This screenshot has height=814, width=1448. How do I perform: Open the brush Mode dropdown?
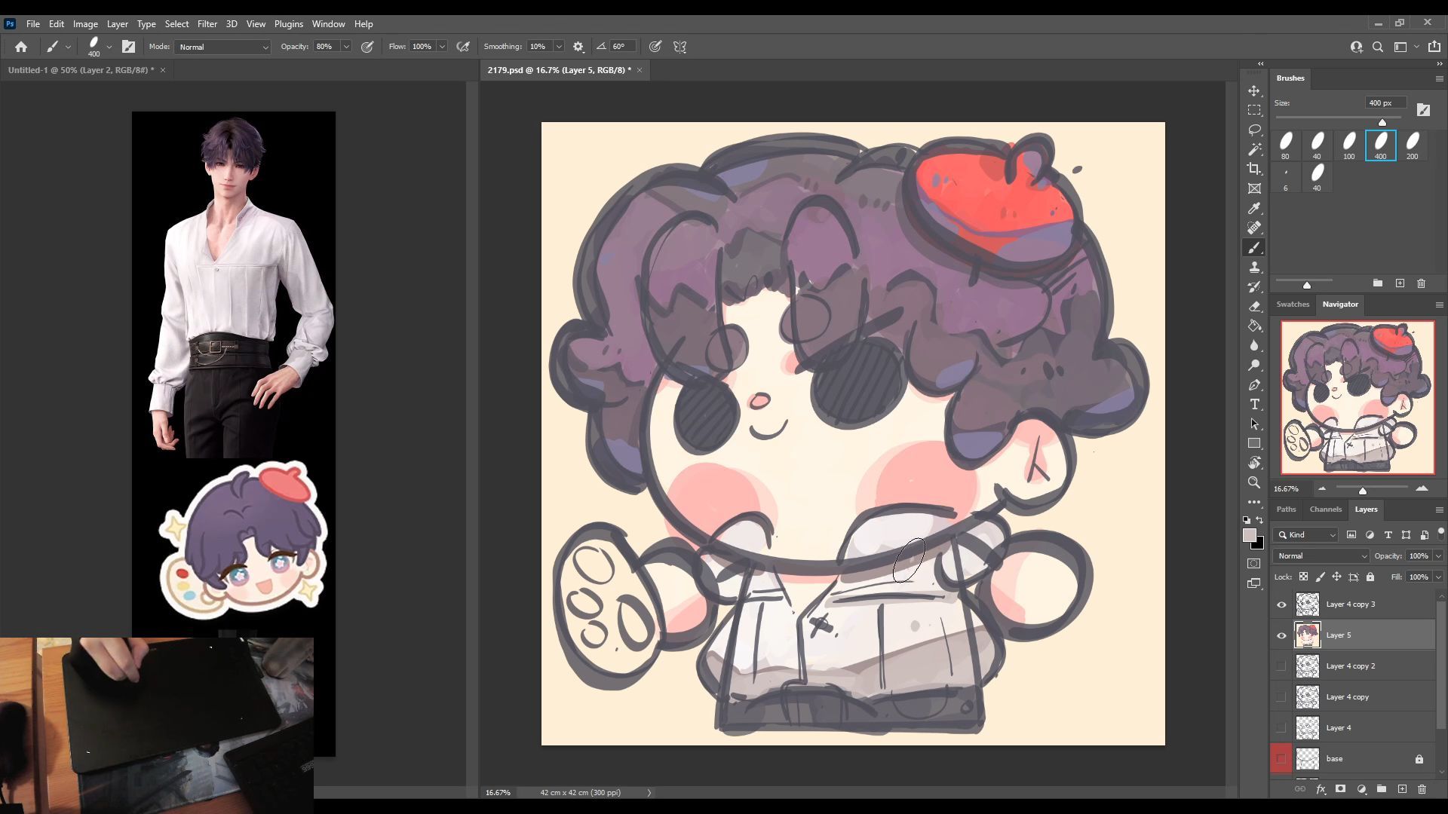[222, 47]
